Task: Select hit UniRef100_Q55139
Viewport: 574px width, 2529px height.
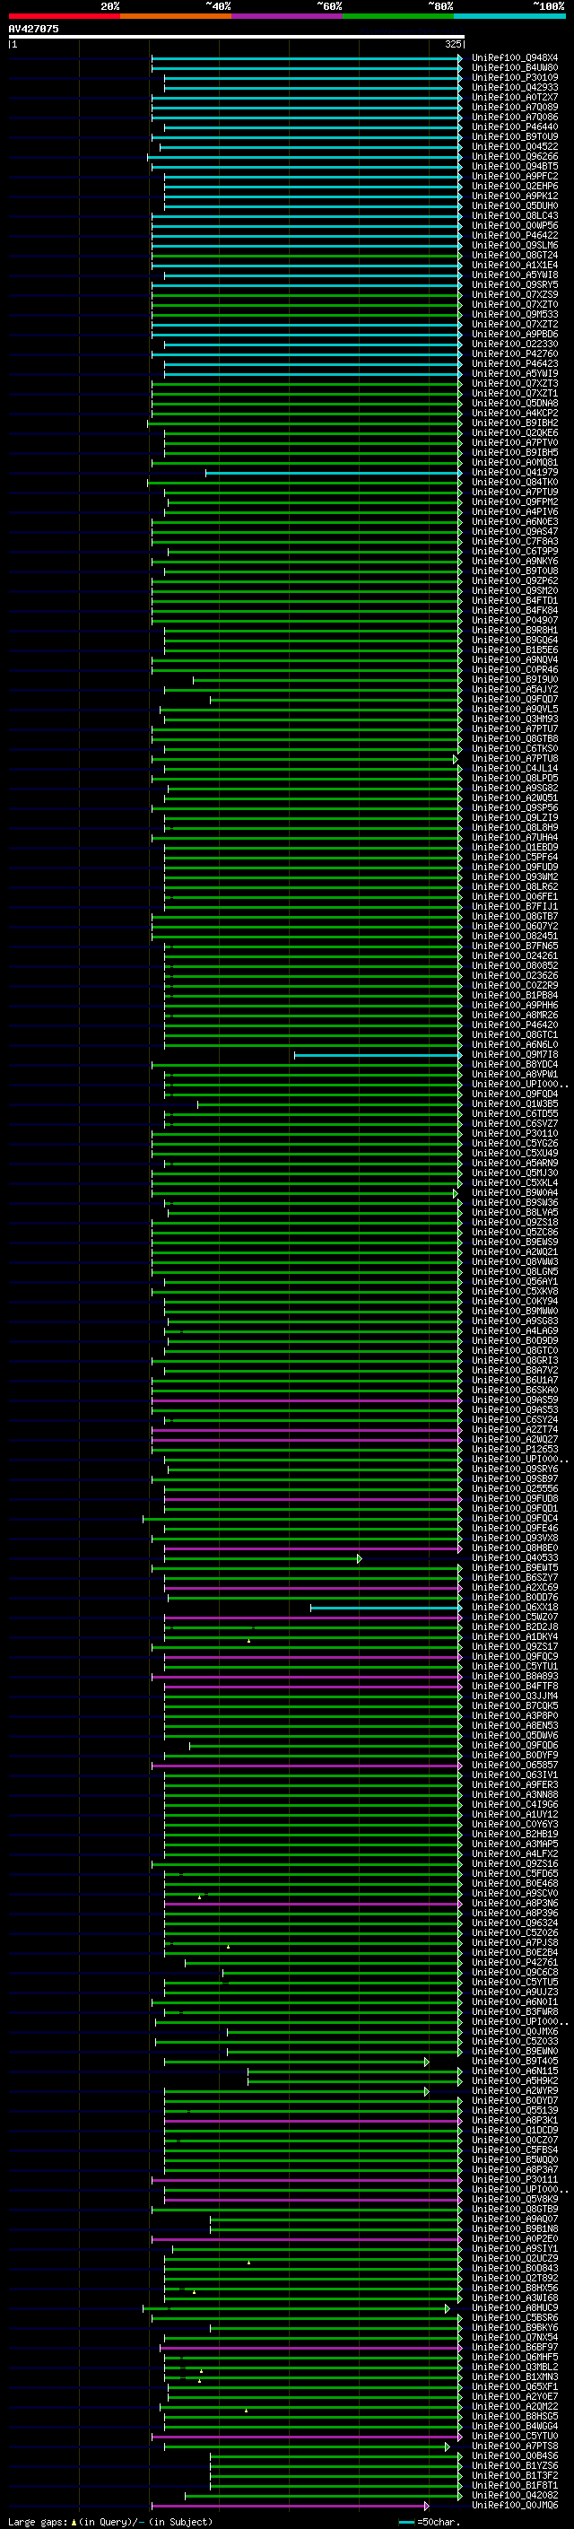Action: [514, 2110]
